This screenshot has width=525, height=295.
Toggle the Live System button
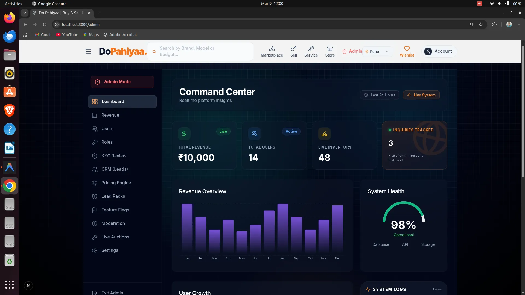coord(421,95)
